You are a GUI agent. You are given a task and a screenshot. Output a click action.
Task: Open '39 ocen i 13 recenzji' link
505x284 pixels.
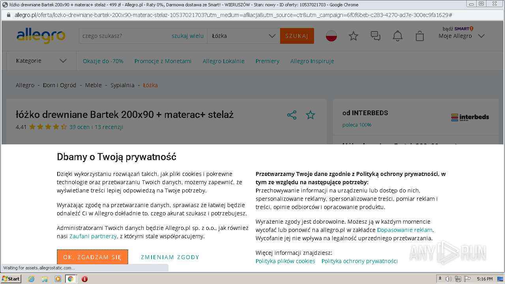(x=96, y=127)
